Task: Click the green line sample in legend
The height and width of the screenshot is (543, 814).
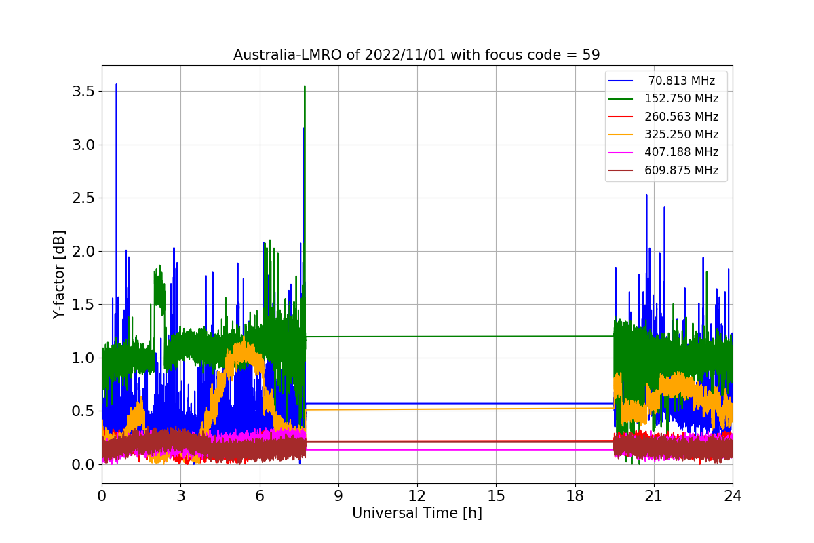Action: coord(621,99)
